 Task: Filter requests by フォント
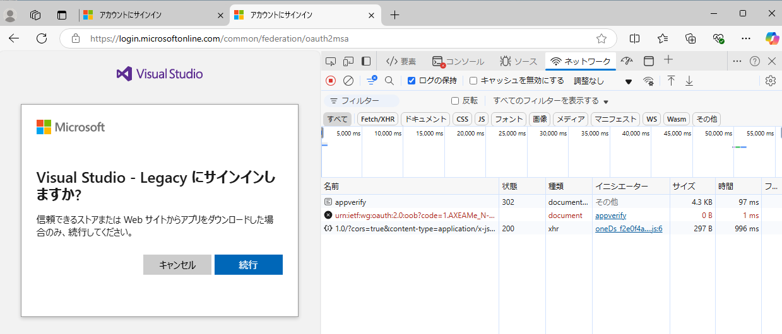click(x=509, y=119)
